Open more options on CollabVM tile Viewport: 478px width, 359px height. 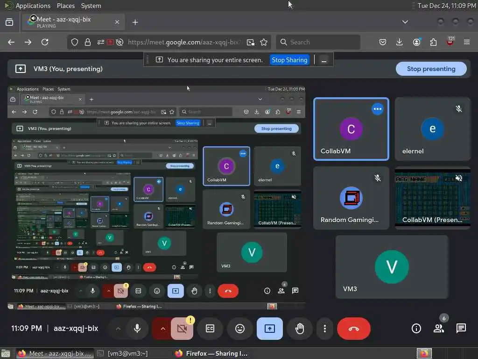pos(377,109)
